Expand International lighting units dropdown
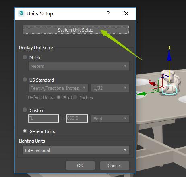 click(76, 150)
